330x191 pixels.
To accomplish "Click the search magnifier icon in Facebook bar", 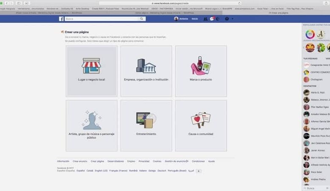I will [142, 19].
